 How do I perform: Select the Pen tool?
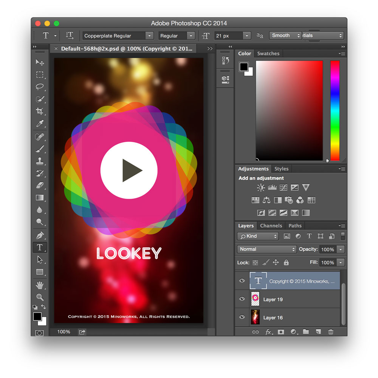point(40,235)
